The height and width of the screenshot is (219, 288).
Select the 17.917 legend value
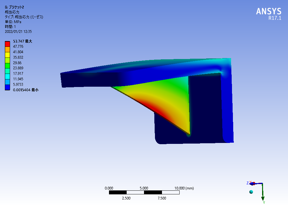pyautogui.click(x=18, y=73)
